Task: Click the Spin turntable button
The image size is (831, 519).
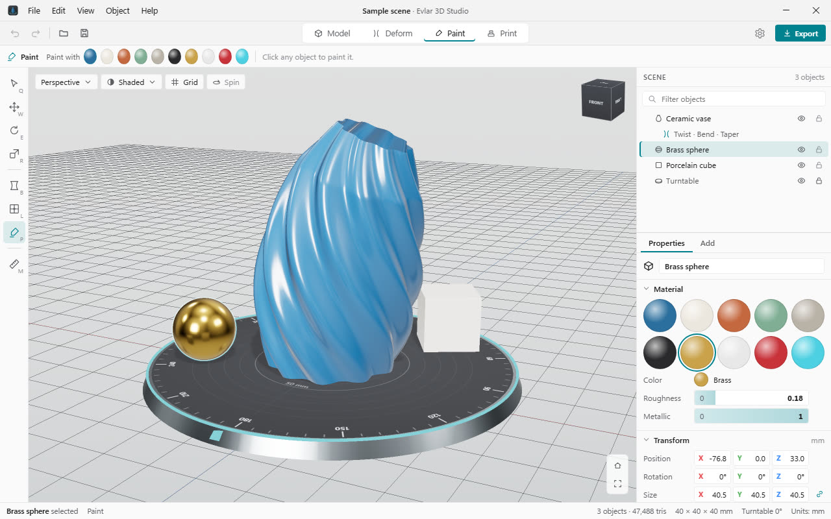Action: tap(226, 82)
